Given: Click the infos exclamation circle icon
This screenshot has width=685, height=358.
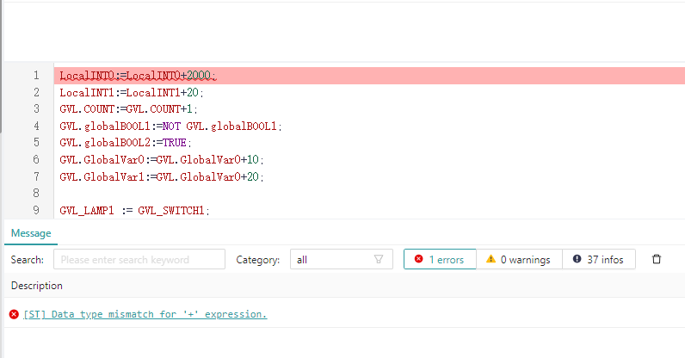Looking at the screenshot, I should pos(577,259).
